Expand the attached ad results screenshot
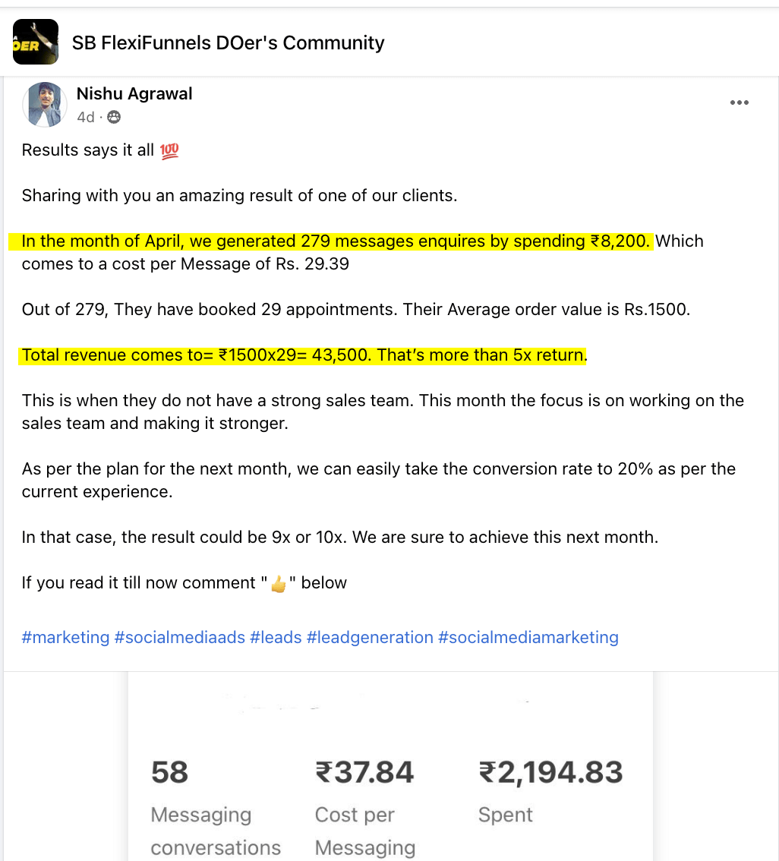 [x=389, y=767]
